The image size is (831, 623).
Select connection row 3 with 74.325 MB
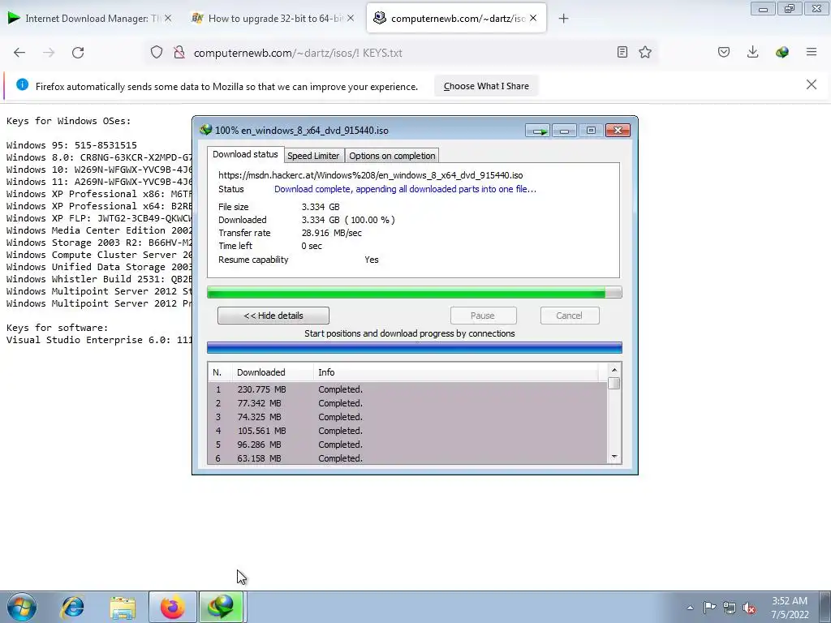tap(407, 417)
